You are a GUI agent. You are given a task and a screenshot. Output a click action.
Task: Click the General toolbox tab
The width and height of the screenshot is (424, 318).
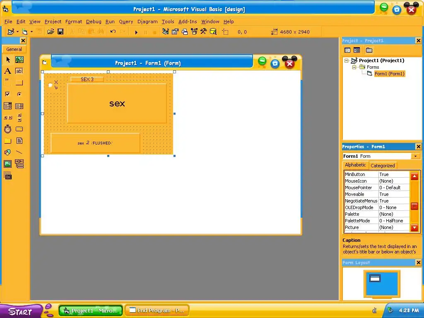coord(14,49)
